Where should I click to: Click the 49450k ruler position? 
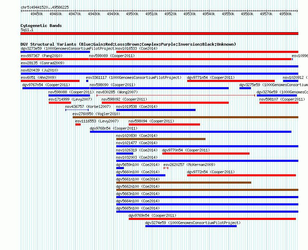(x=37, y=14)
